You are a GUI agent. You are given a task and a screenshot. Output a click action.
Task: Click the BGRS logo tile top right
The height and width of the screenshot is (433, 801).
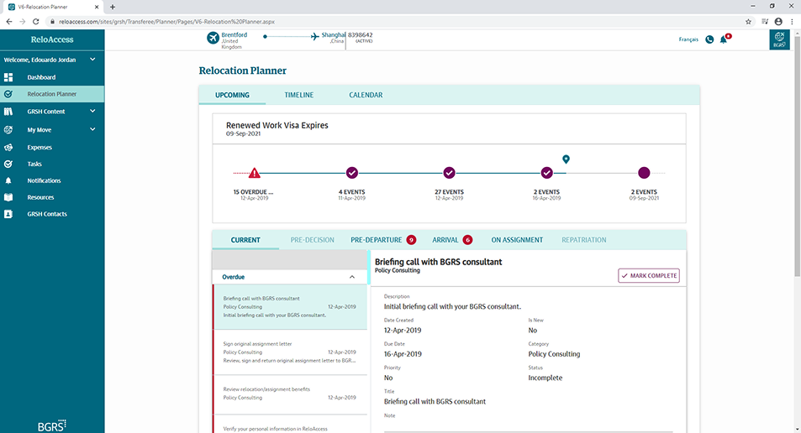point(779,39)
